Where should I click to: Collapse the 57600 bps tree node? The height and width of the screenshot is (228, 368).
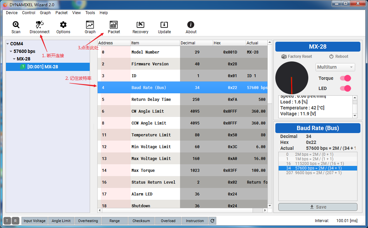point(11,51)
